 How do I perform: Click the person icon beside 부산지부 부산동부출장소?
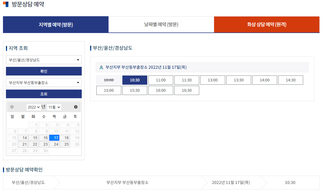100,67
